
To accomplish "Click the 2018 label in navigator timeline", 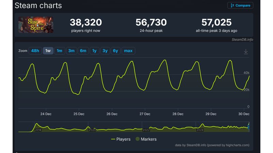I will 38,130.
